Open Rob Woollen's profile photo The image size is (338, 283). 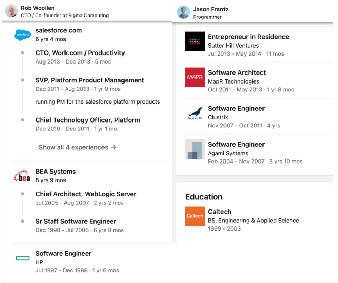[11, 11]
